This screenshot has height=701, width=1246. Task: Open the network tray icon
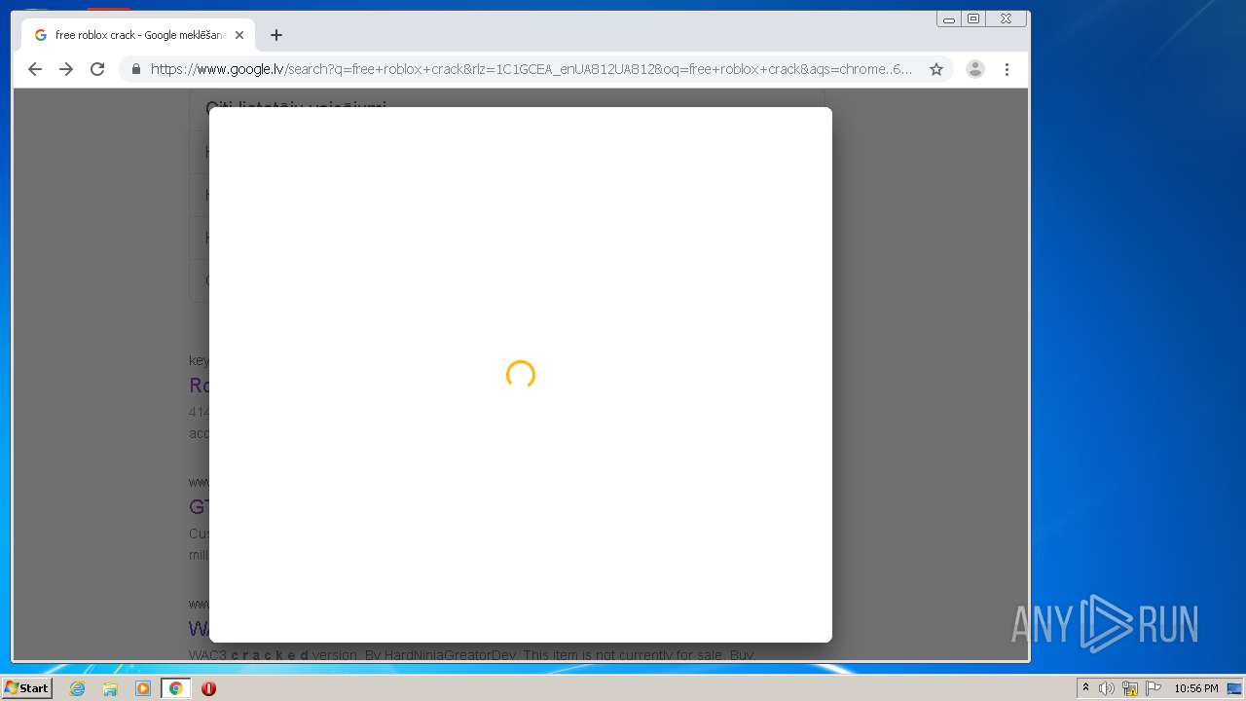tap(1130, 688)
